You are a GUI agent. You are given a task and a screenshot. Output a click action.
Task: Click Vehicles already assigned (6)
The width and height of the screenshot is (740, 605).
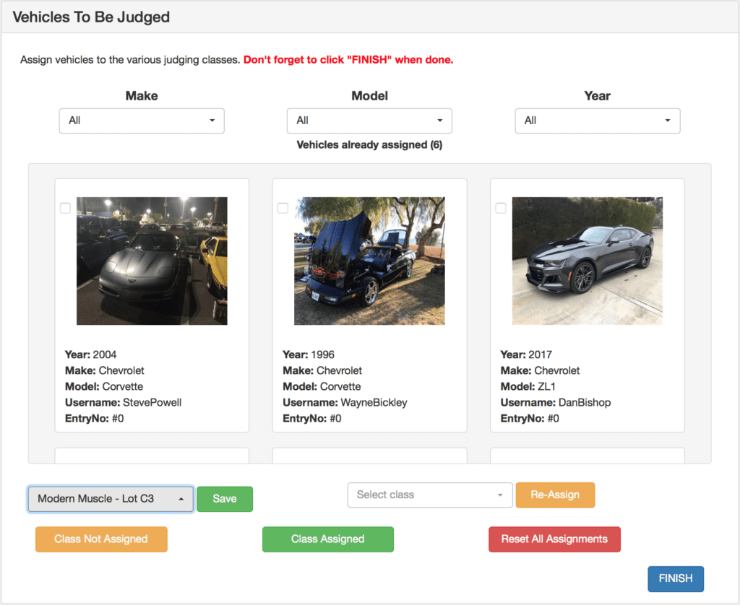(x=369, y=144)
